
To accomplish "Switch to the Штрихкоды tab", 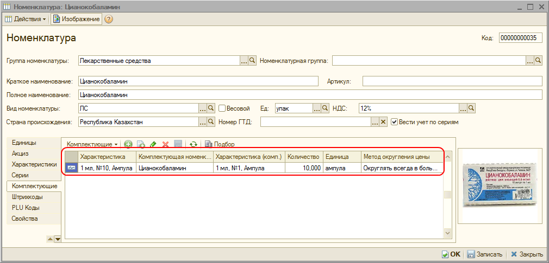I will click(27, 197).
